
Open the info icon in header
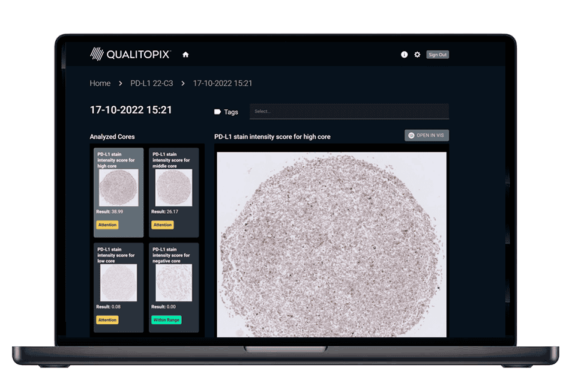(404, 55)
